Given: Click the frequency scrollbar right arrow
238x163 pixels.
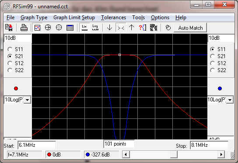Looking at the screenshot, I should (x=221, y=155).
